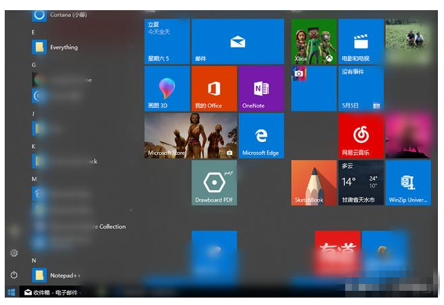Screen dimensions: 444x305
Task: Select the letter N section header
Action: point(34,260)
